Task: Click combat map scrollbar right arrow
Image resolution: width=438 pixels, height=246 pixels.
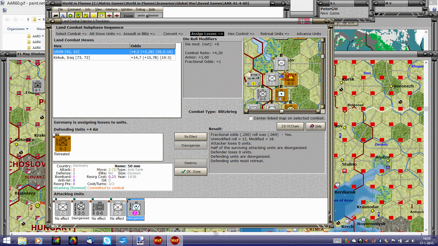Action: [x=318, y=111]
